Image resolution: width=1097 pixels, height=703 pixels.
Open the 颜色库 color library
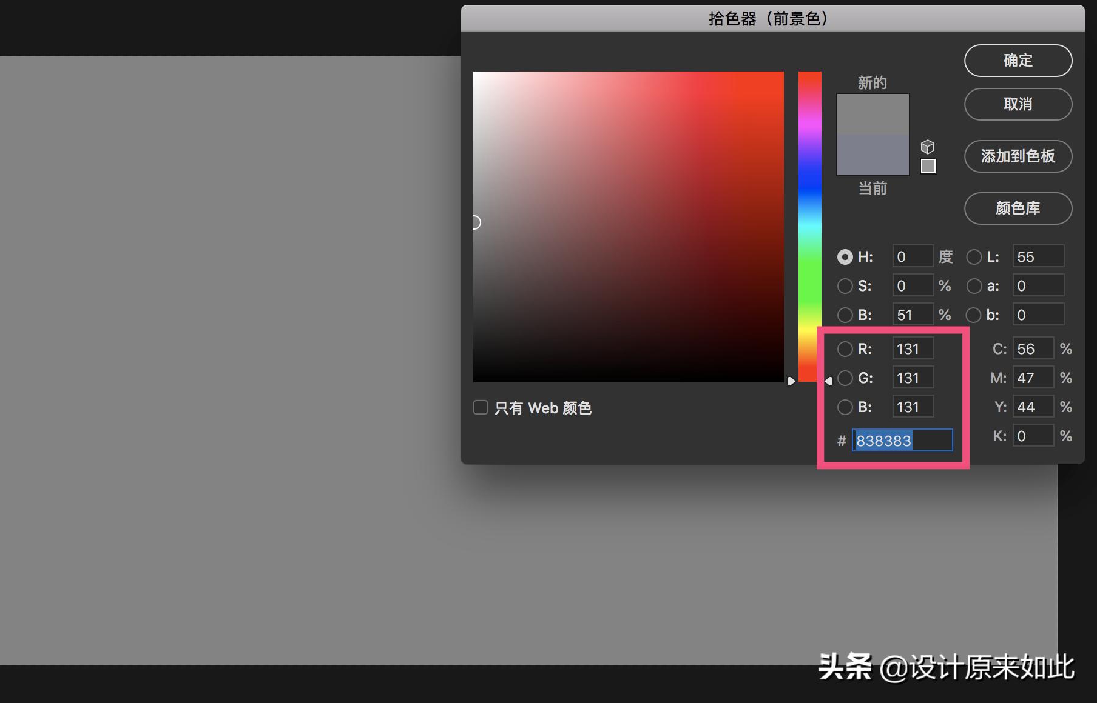1018,208
